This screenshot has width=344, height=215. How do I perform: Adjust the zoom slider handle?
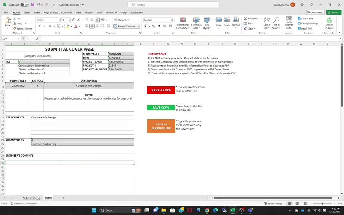click(322, 203)
